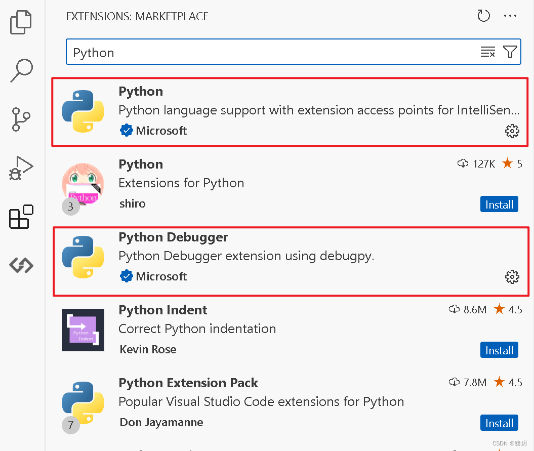Click 'Correct Python indentation' description
534x451 pixels.
click(x=197, y=329)
